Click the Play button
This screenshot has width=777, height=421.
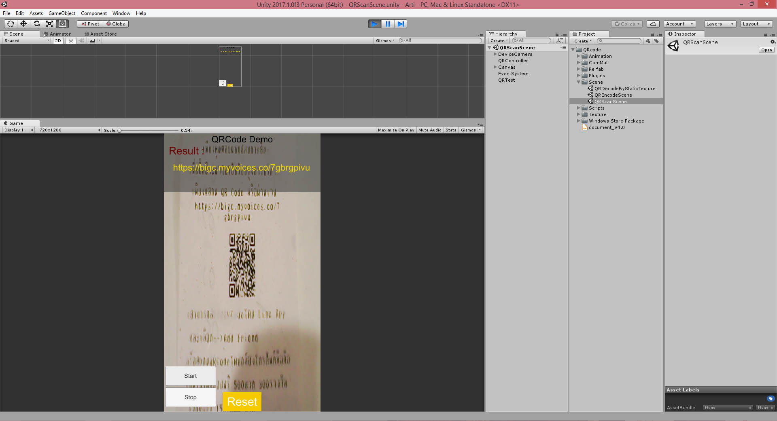click(x=375, y=24)
